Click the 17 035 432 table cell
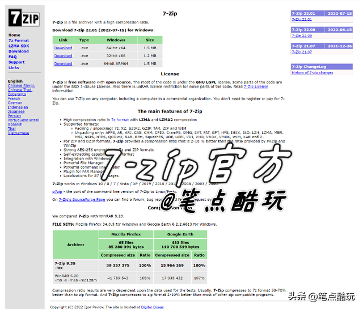Screen dimensions: 363x309 pyautogui.click(x=172, y=278)
